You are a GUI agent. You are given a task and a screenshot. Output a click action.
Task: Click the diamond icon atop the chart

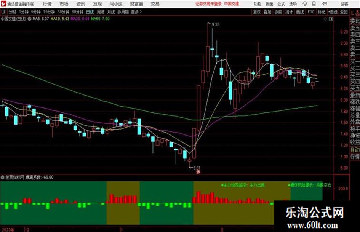pos(325,19)
